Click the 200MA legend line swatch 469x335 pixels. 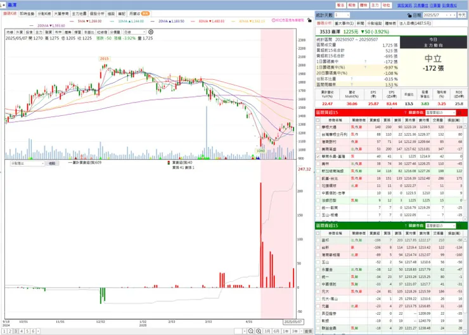click(x=32, y=26)
